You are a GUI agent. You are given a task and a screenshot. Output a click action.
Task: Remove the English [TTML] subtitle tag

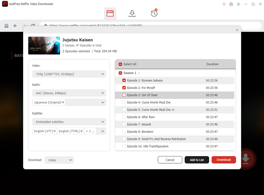(x=82, y=131)
